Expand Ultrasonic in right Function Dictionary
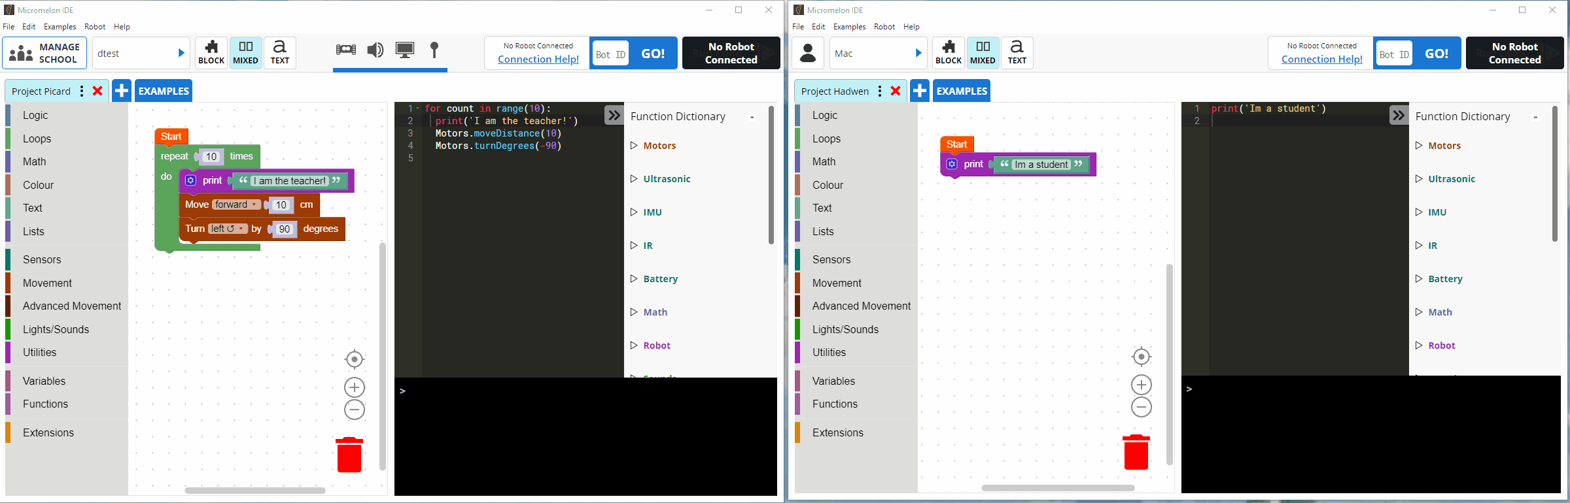The width and height of the screenshot is (1570, 503). coord(1451,179)
